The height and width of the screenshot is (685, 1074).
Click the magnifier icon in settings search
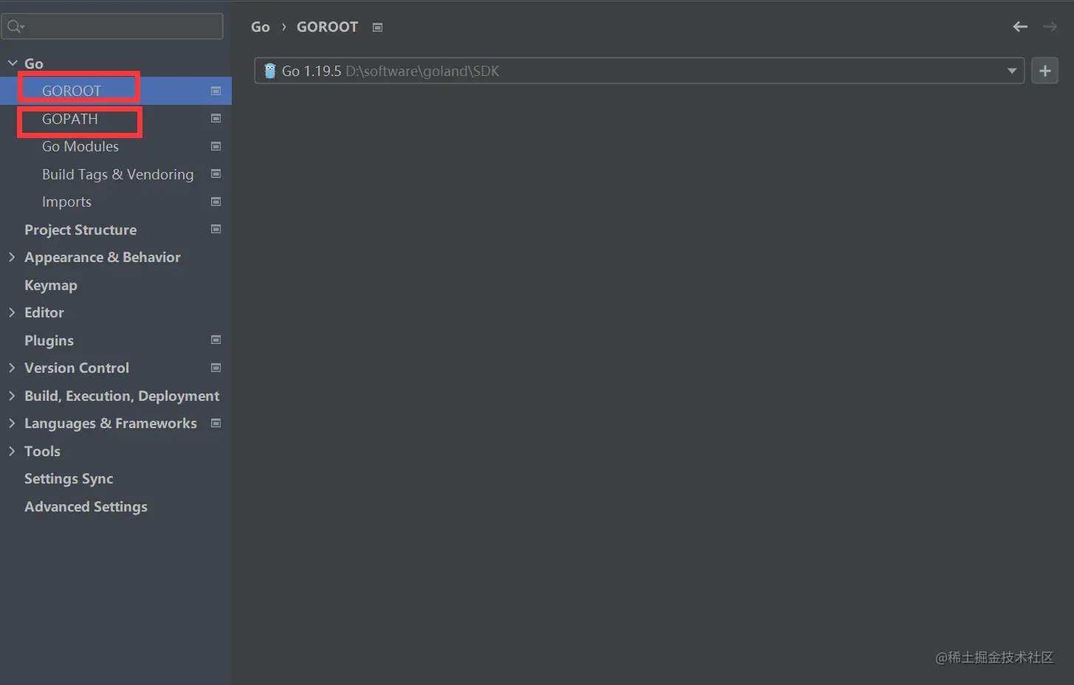coord(15,27)
